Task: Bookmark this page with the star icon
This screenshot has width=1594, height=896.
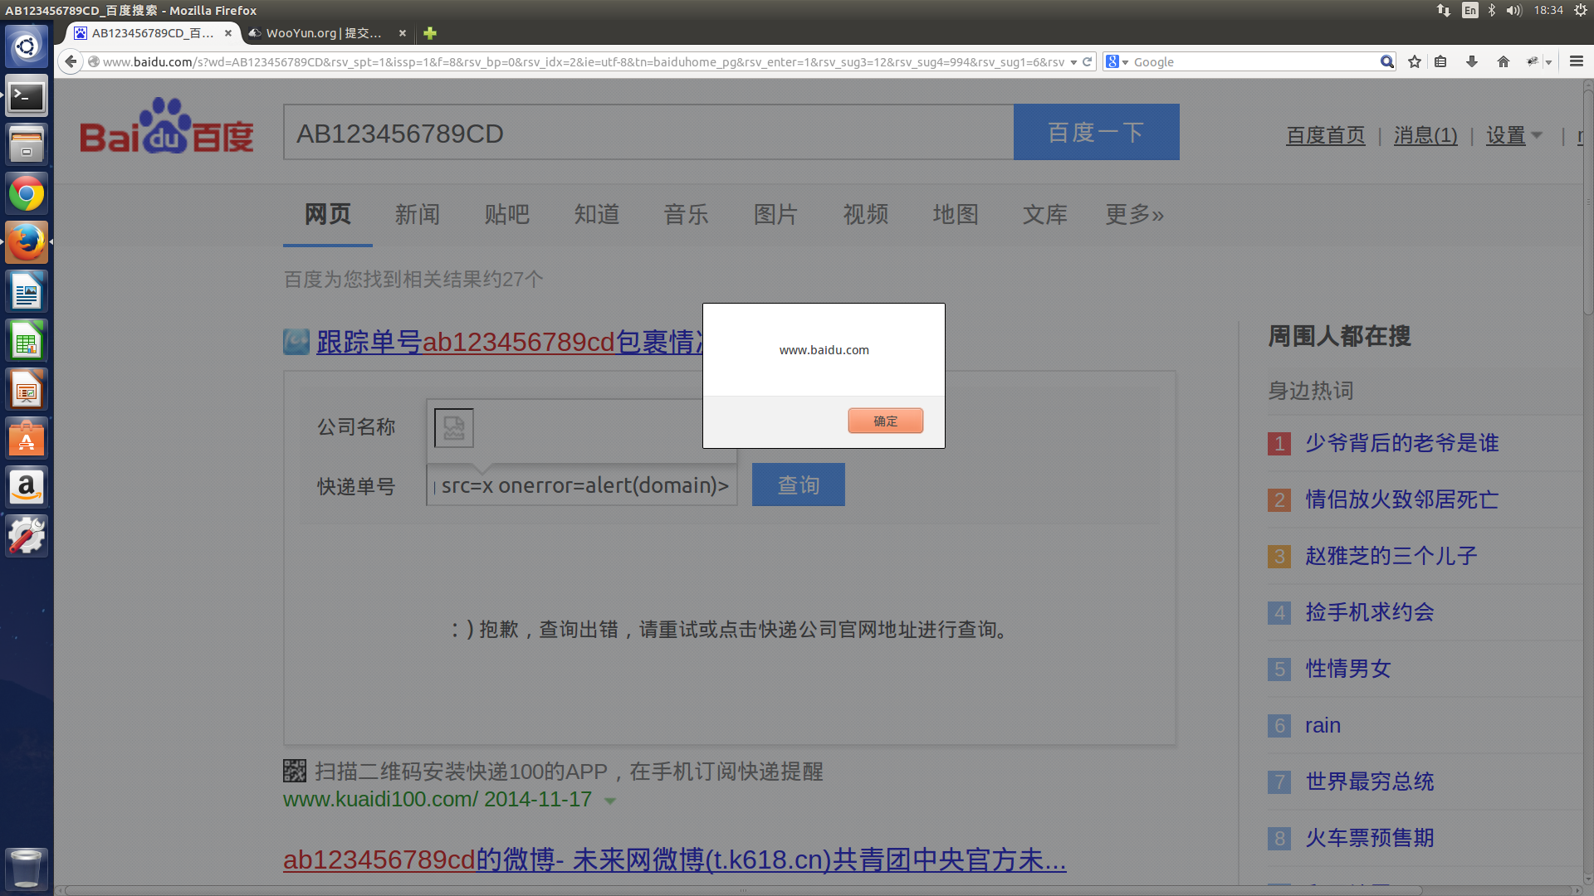Action: pos(1415,62)
